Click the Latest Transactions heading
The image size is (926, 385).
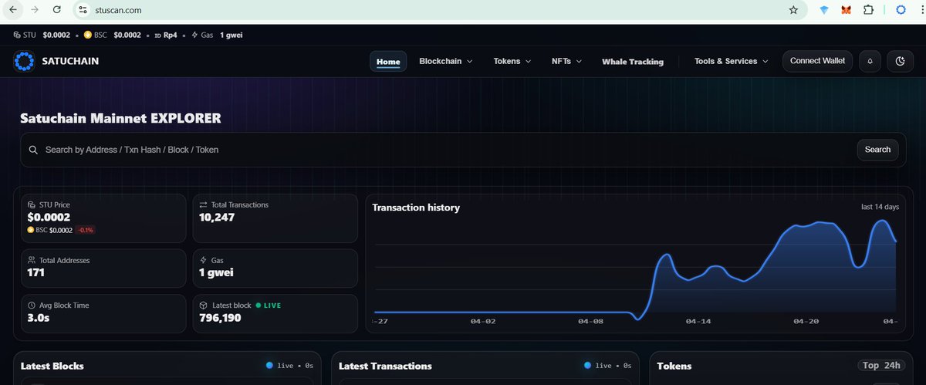click(x=385, y=366)
